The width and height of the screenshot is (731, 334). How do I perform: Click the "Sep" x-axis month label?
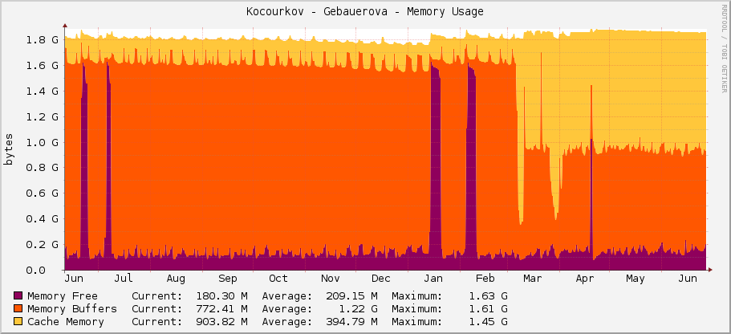click(228, 279)
